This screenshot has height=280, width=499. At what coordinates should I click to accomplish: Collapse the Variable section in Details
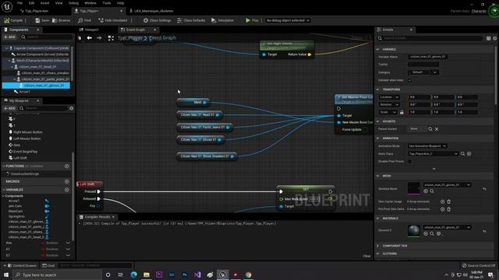377,49
